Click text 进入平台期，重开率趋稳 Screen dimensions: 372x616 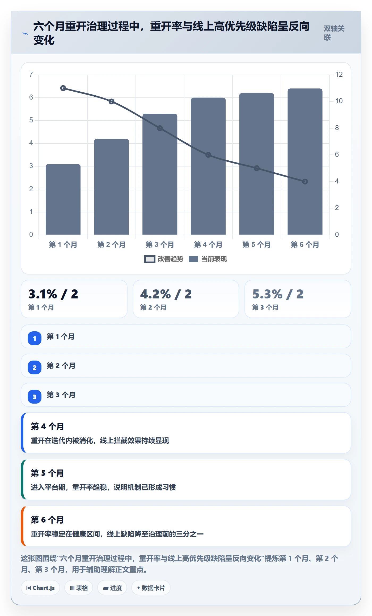tap(69, 487)
